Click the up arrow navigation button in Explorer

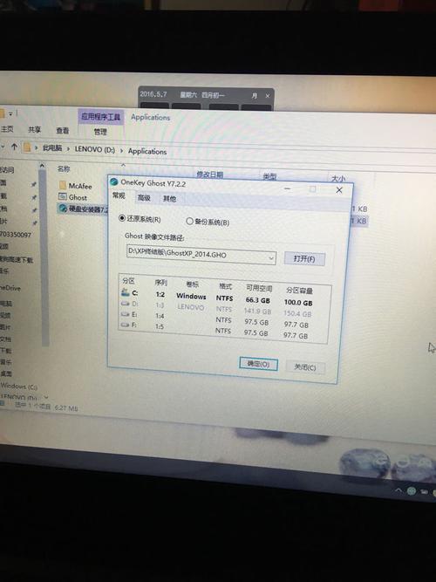(14, 147)
